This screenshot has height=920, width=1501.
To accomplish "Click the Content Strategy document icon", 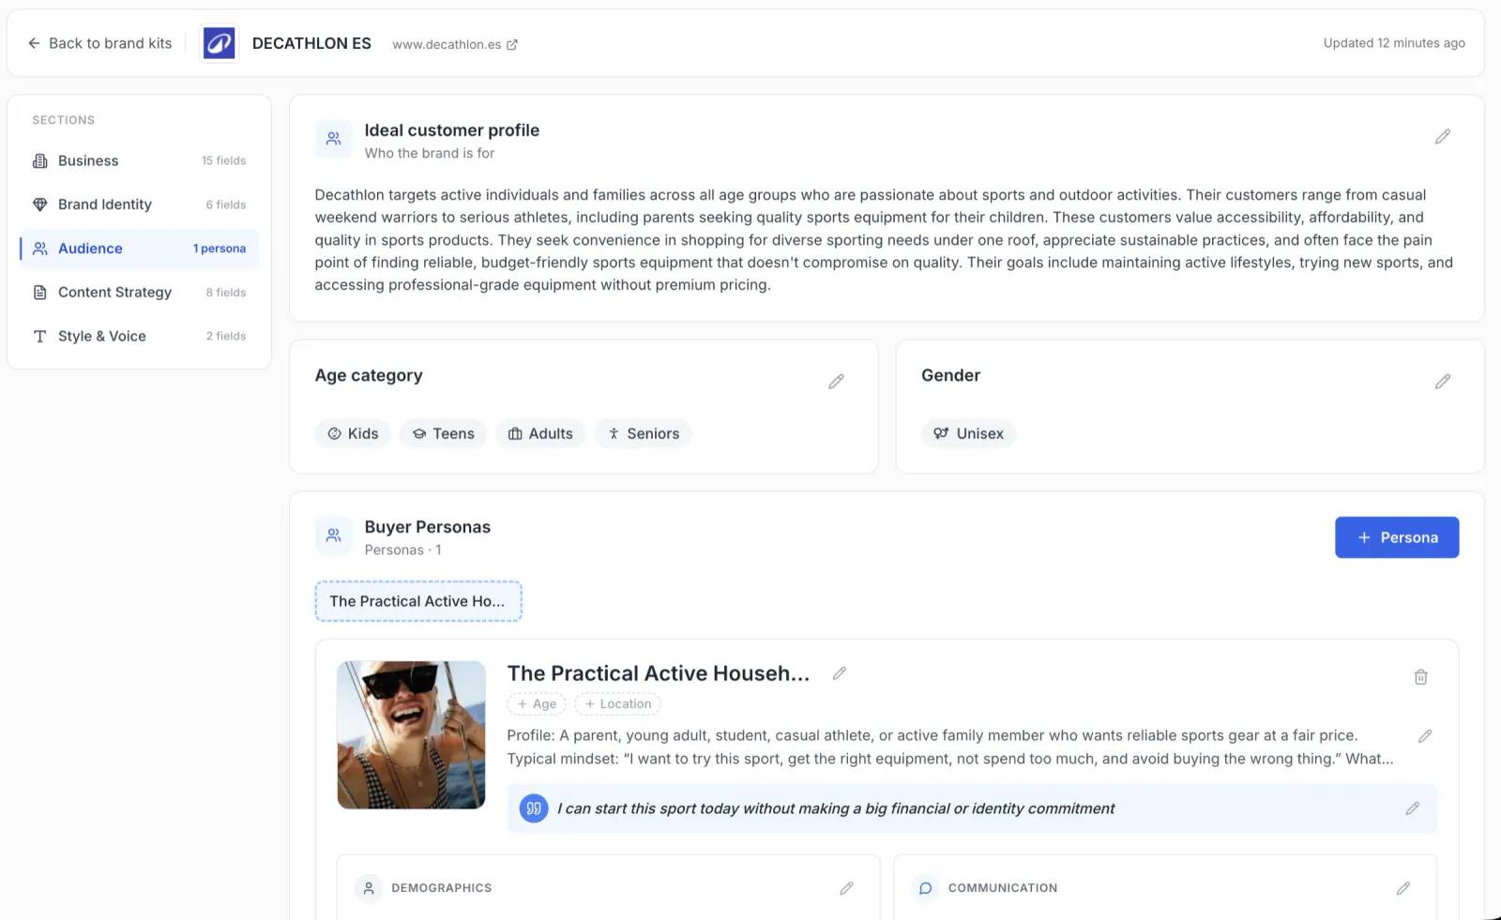I will [x=40, y=293].
